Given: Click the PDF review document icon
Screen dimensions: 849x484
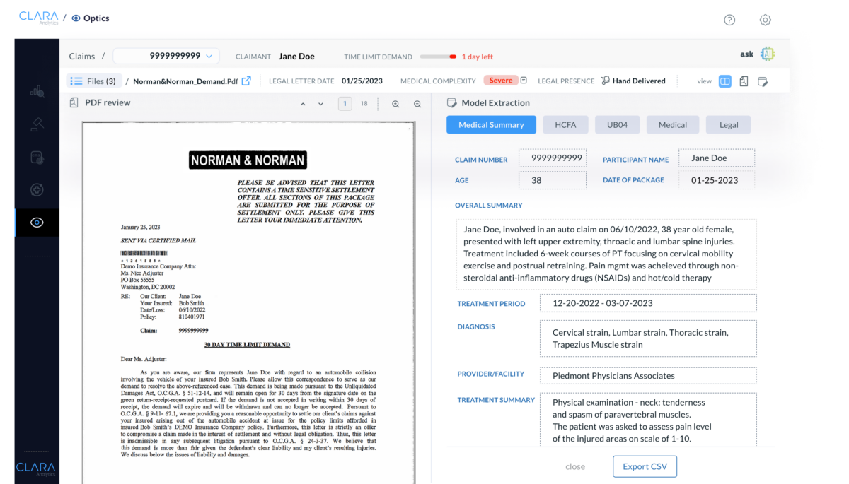Looking at the screenshot, I should tap(74, 102).
